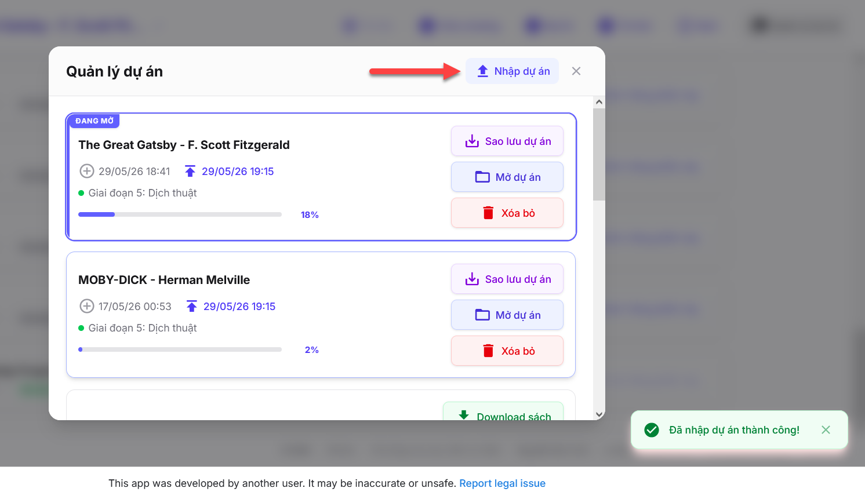Back up The Great Gatsby project
865x499 pixels.
click(507, 141)
